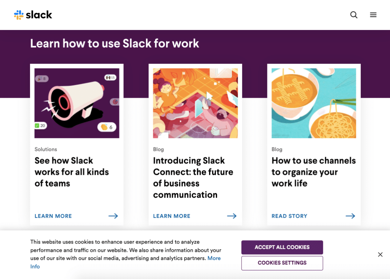390x279 pixels.
Task: Click arrow icon on Solutions card
Action: [113, 216]
